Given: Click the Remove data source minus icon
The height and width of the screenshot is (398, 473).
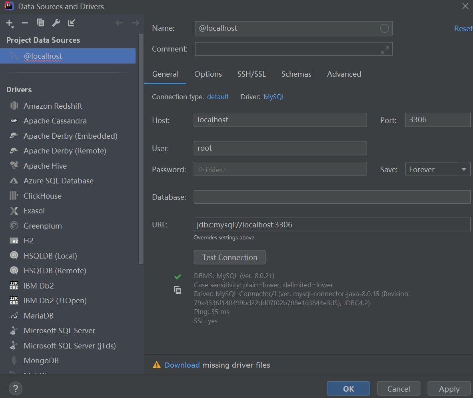Looking at the screenshot, I should click(x=25, y=23).
